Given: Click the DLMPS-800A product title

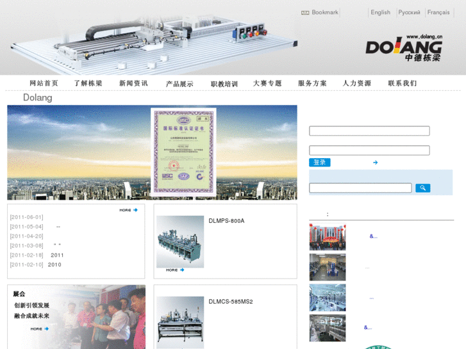Looking at the screenshot, I should click(226, 221).
